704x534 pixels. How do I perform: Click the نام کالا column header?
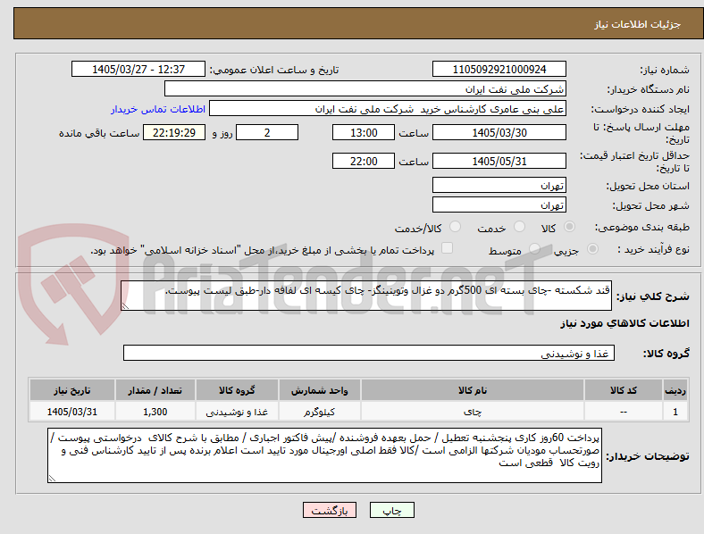click(473, 390)
